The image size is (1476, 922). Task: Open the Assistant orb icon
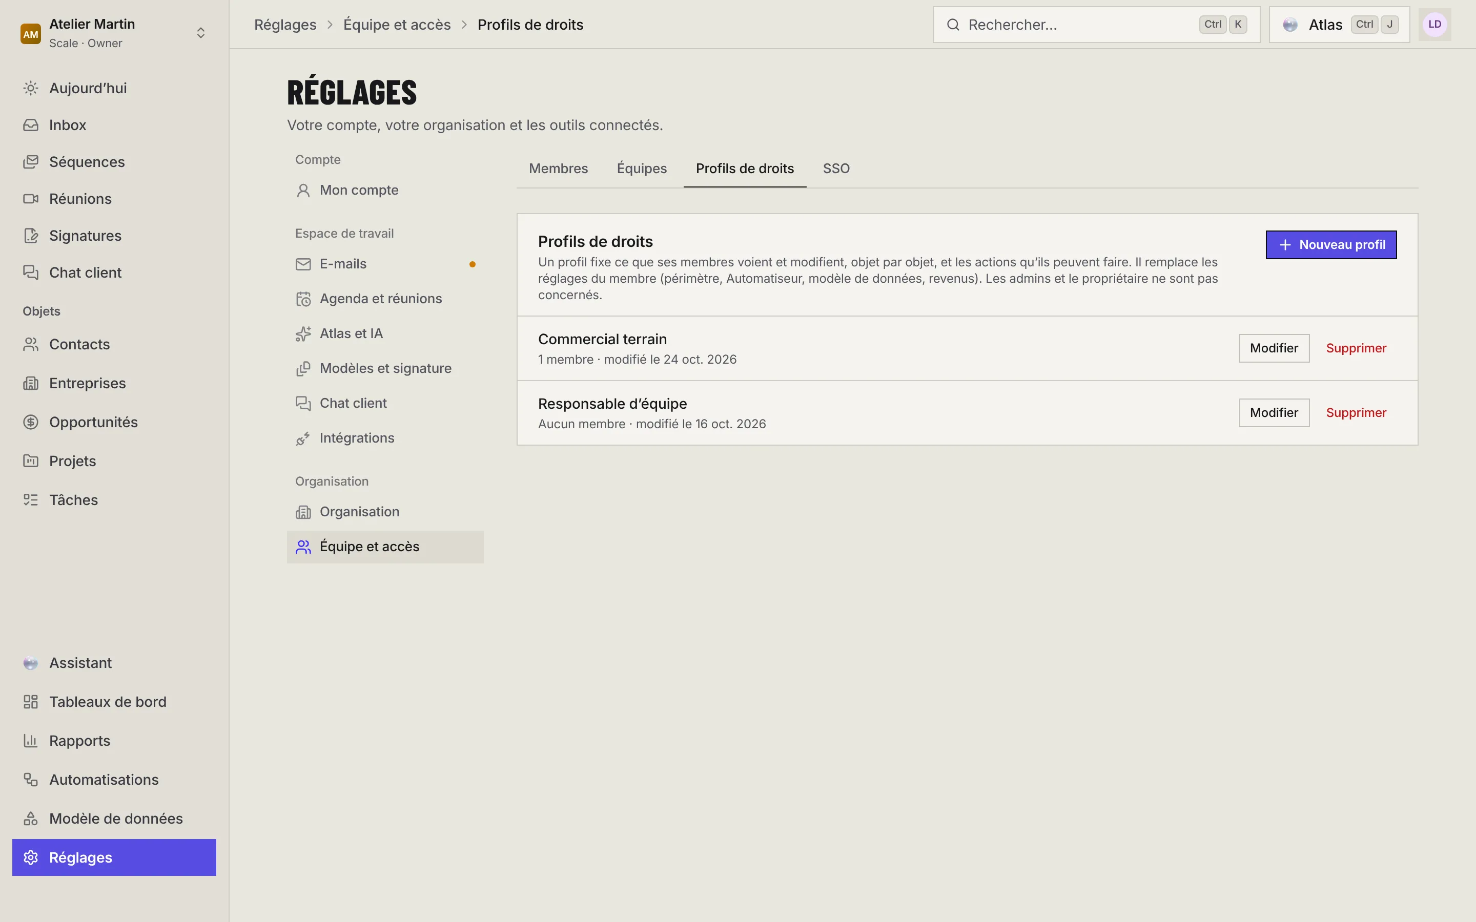31,663
